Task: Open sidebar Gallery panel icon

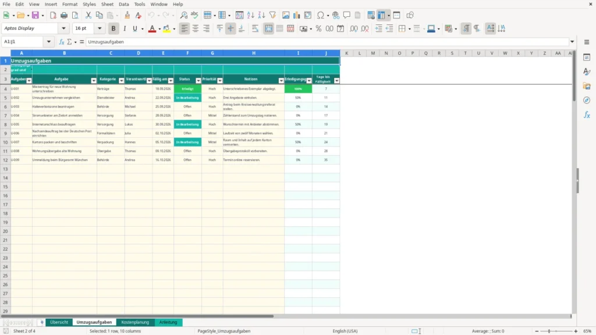Action: coord(587,86)
